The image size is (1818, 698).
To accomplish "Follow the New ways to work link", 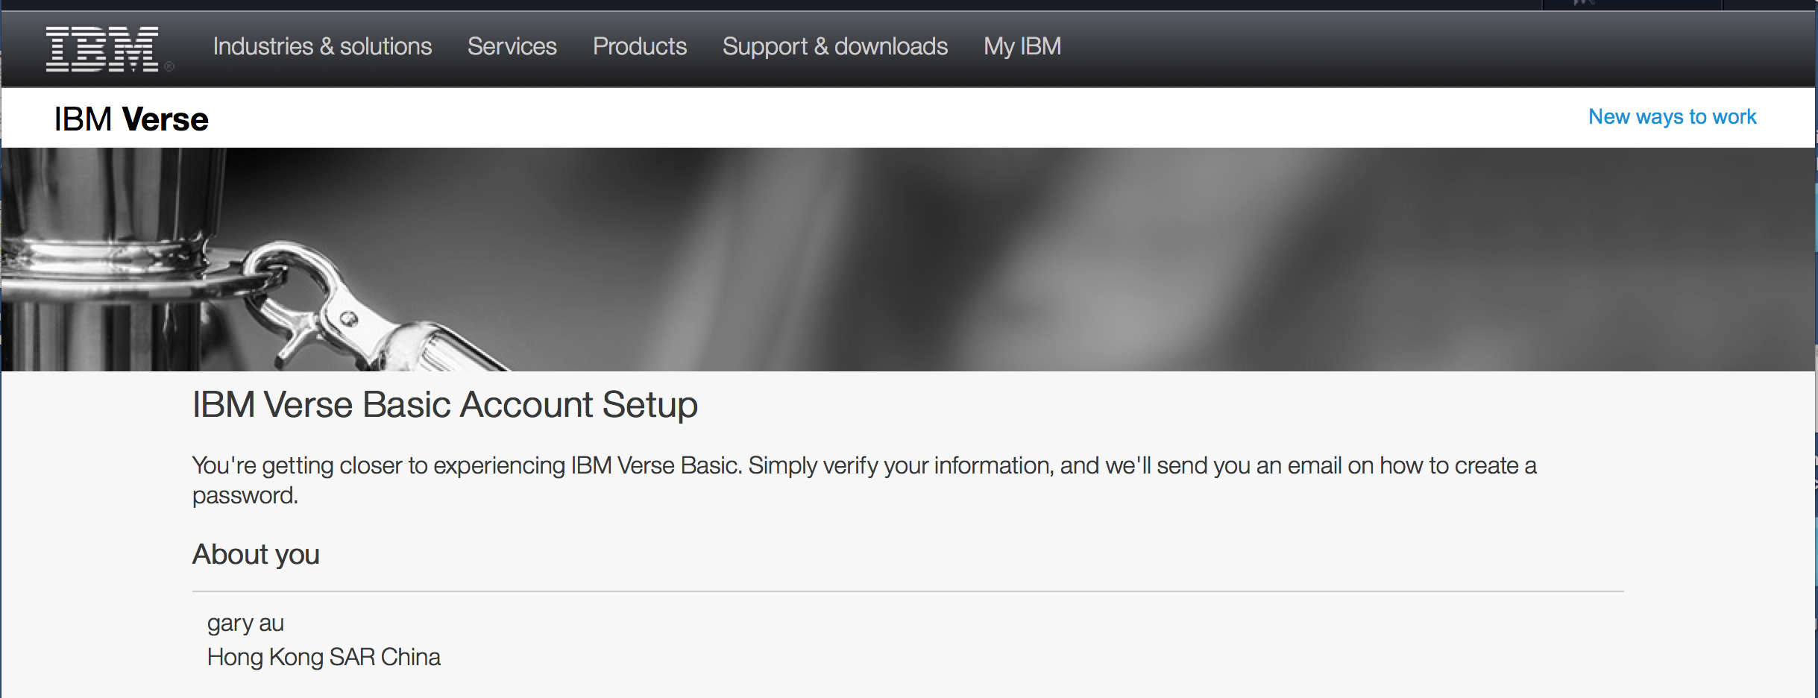I will [1672, 117].
